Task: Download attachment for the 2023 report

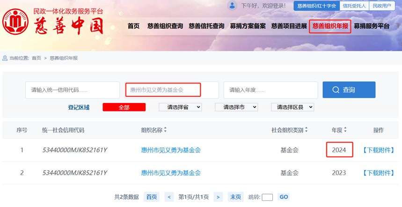Action: click(x=379, y=173)
